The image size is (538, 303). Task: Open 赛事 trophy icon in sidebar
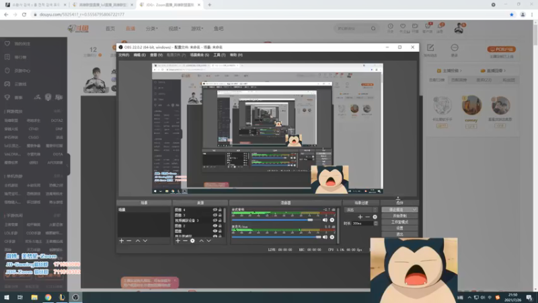pos(7,98)
